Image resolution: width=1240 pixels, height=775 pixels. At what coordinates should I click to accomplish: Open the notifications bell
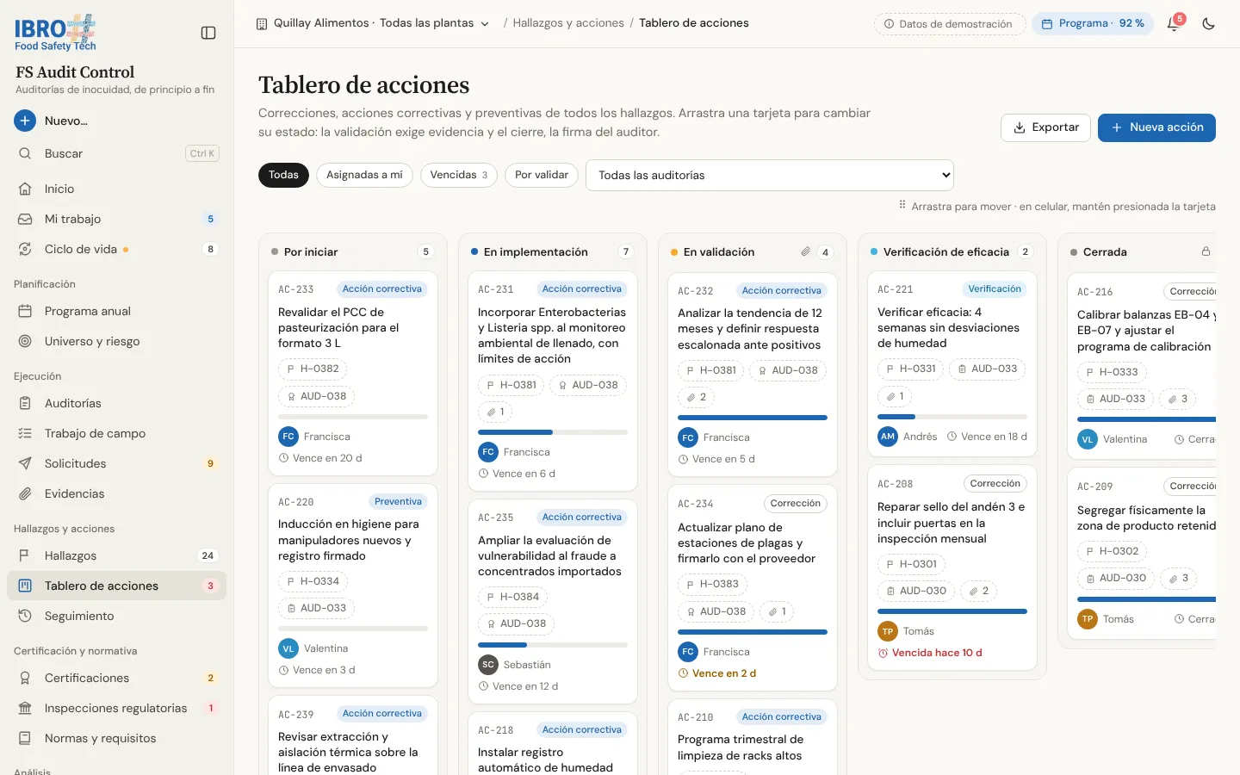(x=1173, y=24)
